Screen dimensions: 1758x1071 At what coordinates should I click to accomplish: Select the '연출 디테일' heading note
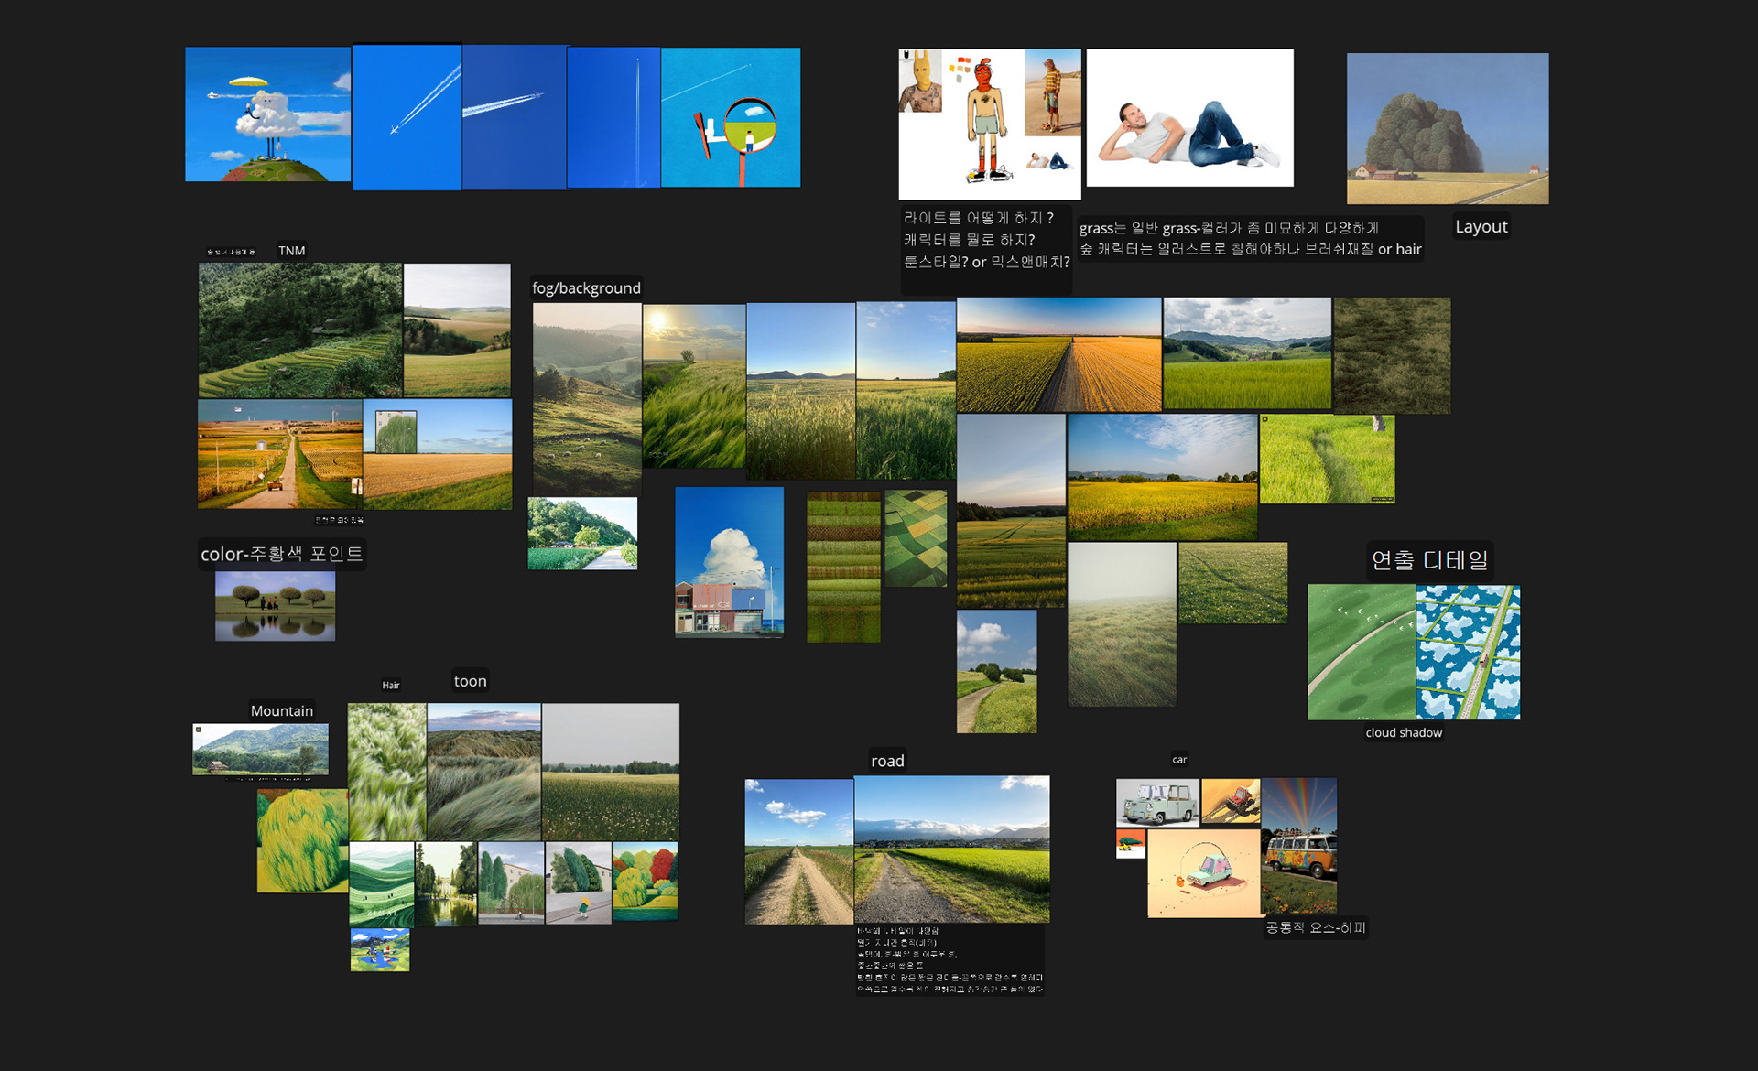pos(1429,560)
